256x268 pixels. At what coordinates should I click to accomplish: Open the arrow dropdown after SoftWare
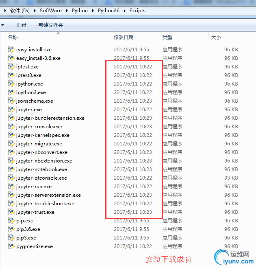(x=67, y=11)
